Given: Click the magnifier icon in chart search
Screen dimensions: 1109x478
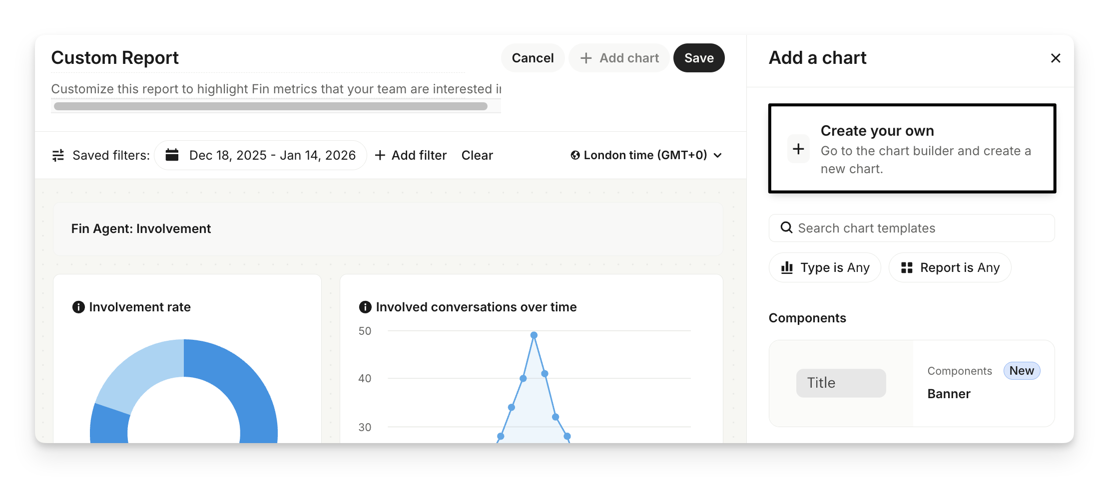Looking at the screenshot, I should [786, 228].
